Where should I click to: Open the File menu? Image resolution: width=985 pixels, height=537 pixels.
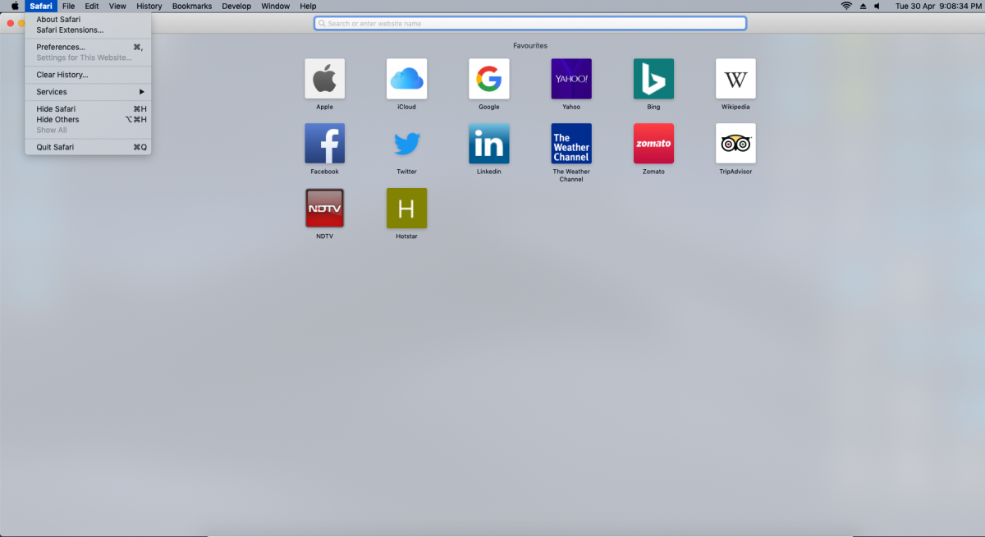tap(68, 6)
